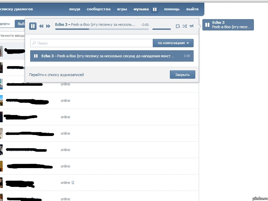Click the pause icon in the playlist track row

tap(36, 56)
